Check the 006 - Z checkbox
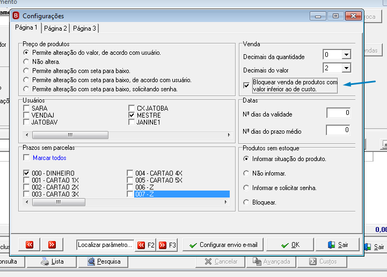This screenshot has width=387, height=277. 130,187
